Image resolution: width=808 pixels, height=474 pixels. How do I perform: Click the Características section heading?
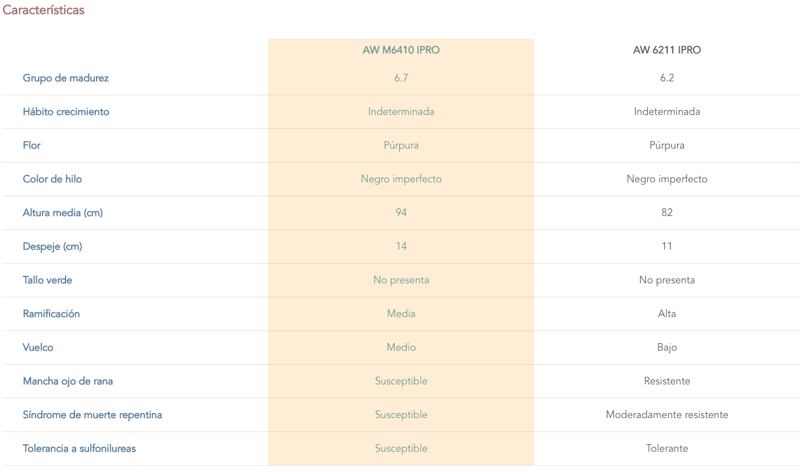click(x=44, y=10)
